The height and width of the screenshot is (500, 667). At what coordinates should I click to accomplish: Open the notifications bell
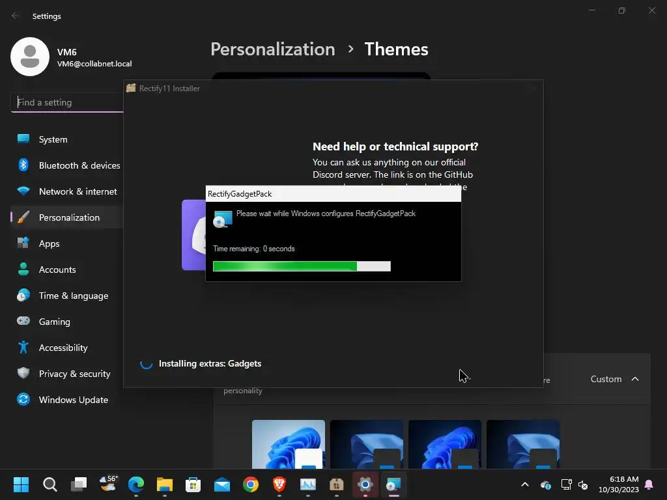tap(649, 484)
